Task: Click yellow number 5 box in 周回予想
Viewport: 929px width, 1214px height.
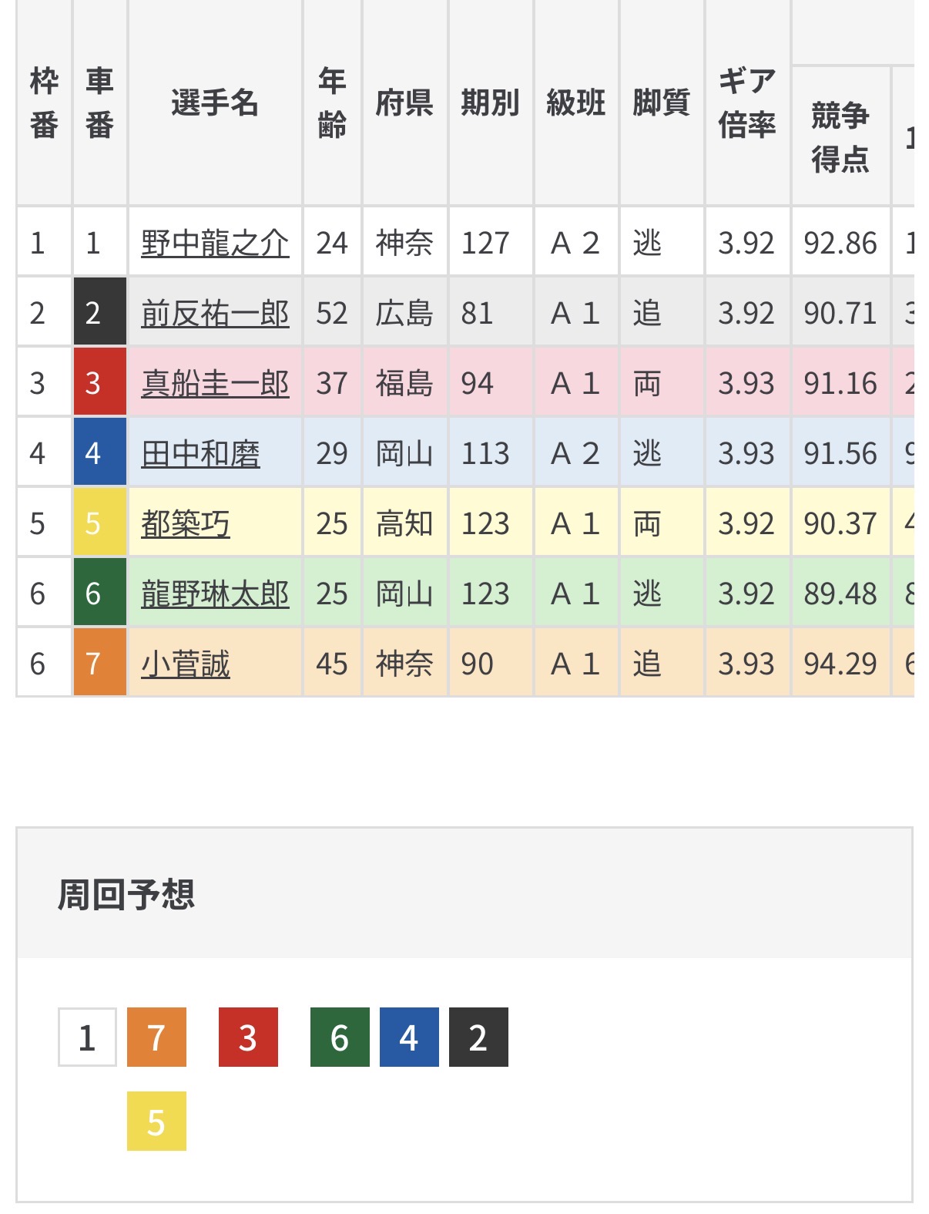Action: tap(156, 1122)
